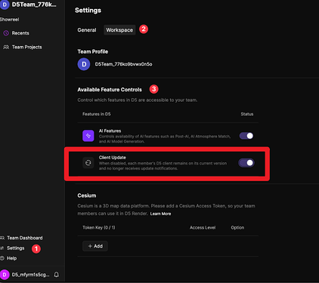Image resolution: width=319 pixels, height=283 pixels.
Task: Click the Status column header
Action: tap(247, 114)
